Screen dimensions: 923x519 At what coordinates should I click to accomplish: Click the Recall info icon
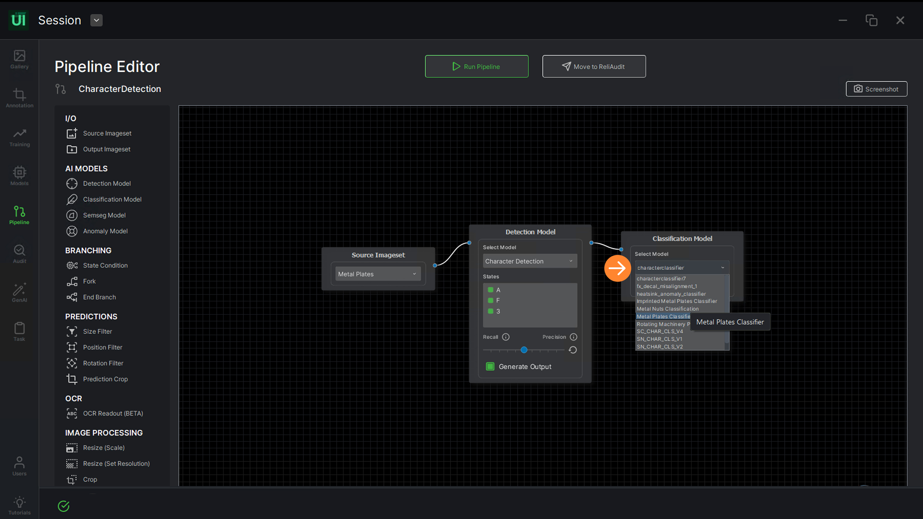coord(505,337)
